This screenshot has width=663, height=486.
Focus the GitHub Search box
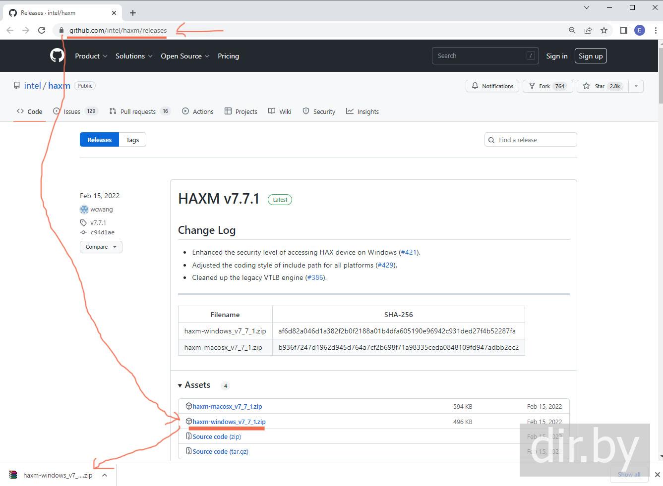[485, 56]
